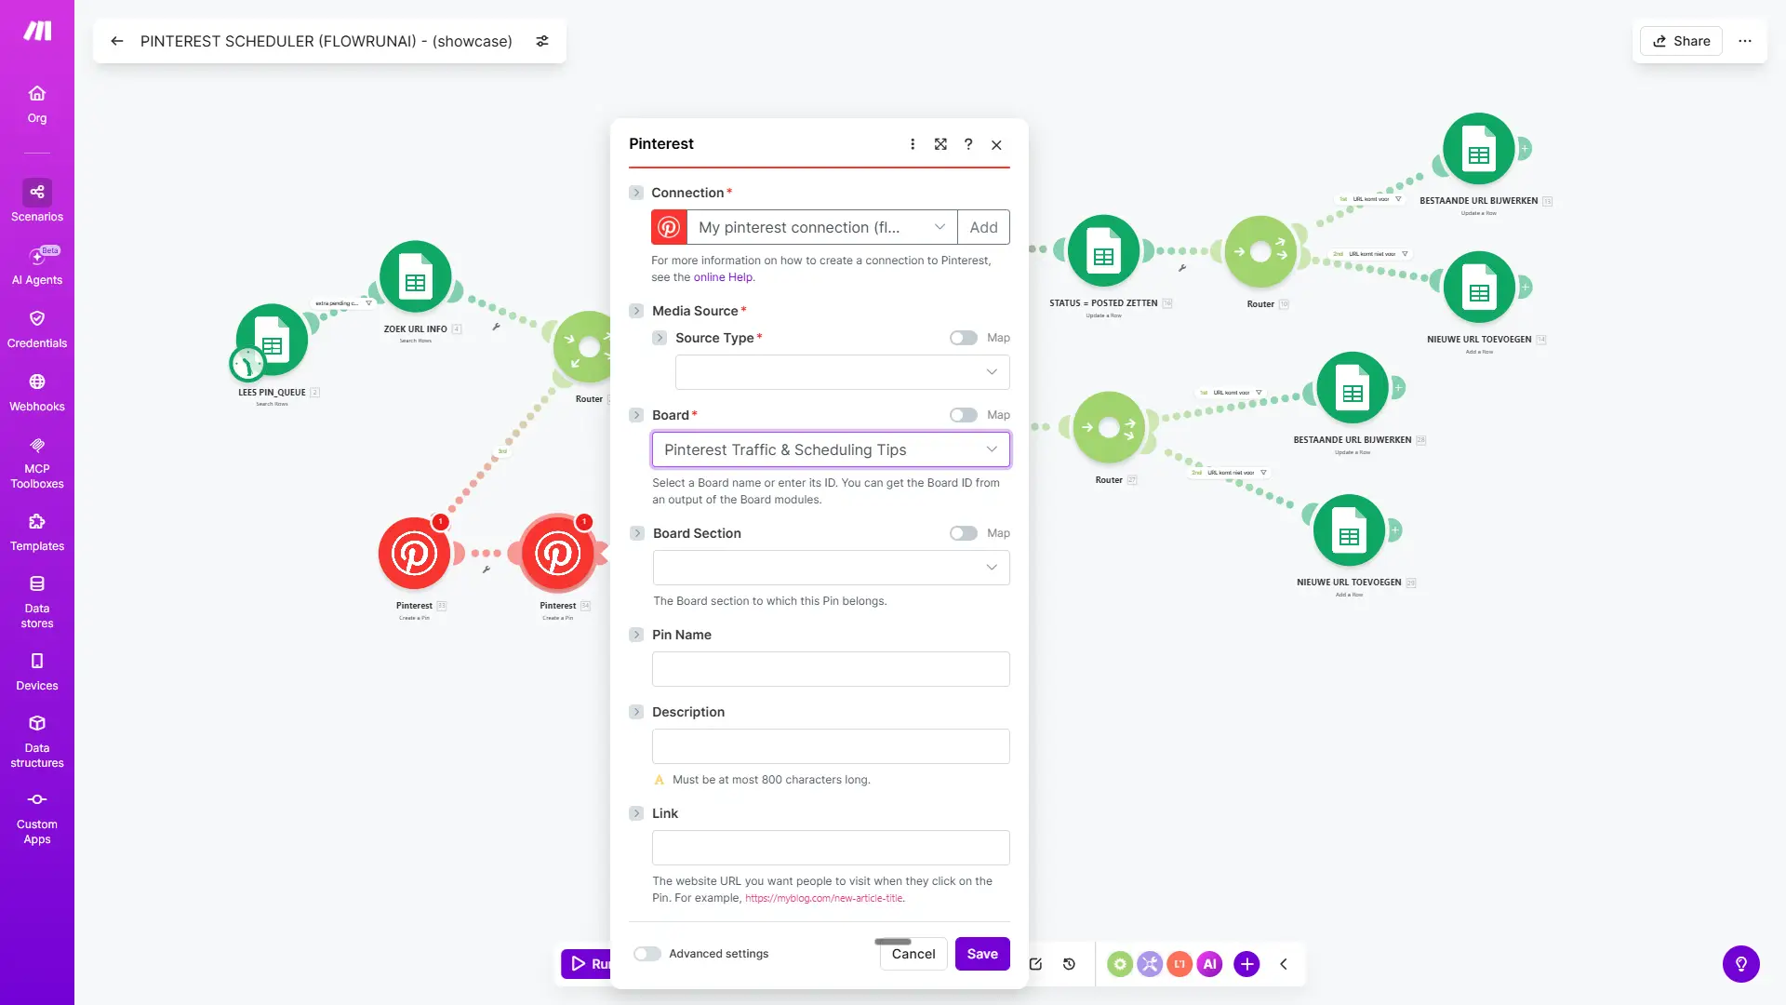Click the Router module numbered 27
The width and height of the screenshot is (1786, 1005).
click(1109, 427)
